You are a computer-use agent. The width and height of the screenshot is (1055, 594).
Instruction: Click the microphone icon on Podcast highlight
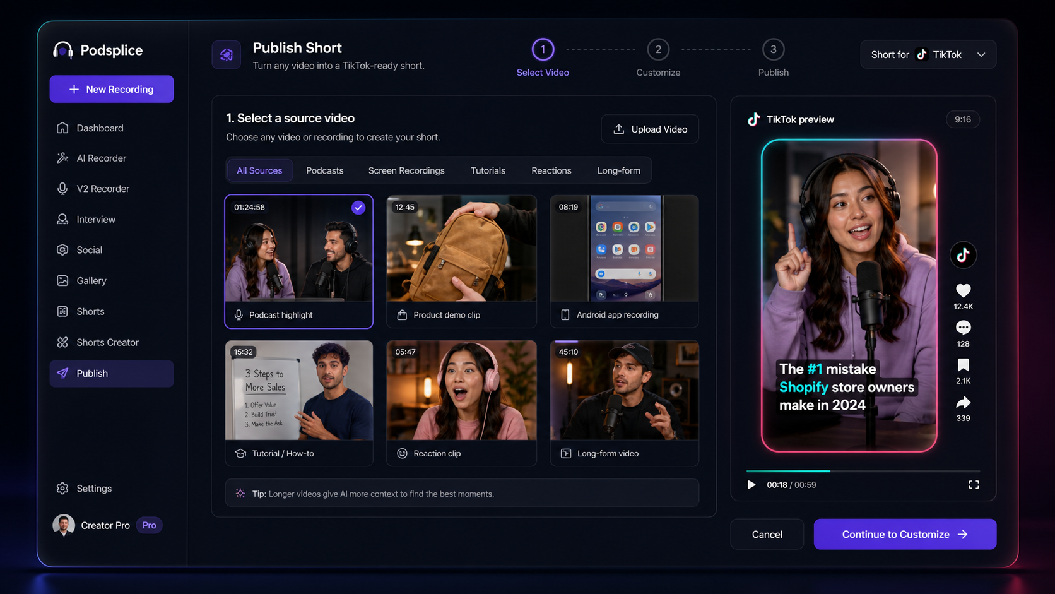[x=239, y=315]
